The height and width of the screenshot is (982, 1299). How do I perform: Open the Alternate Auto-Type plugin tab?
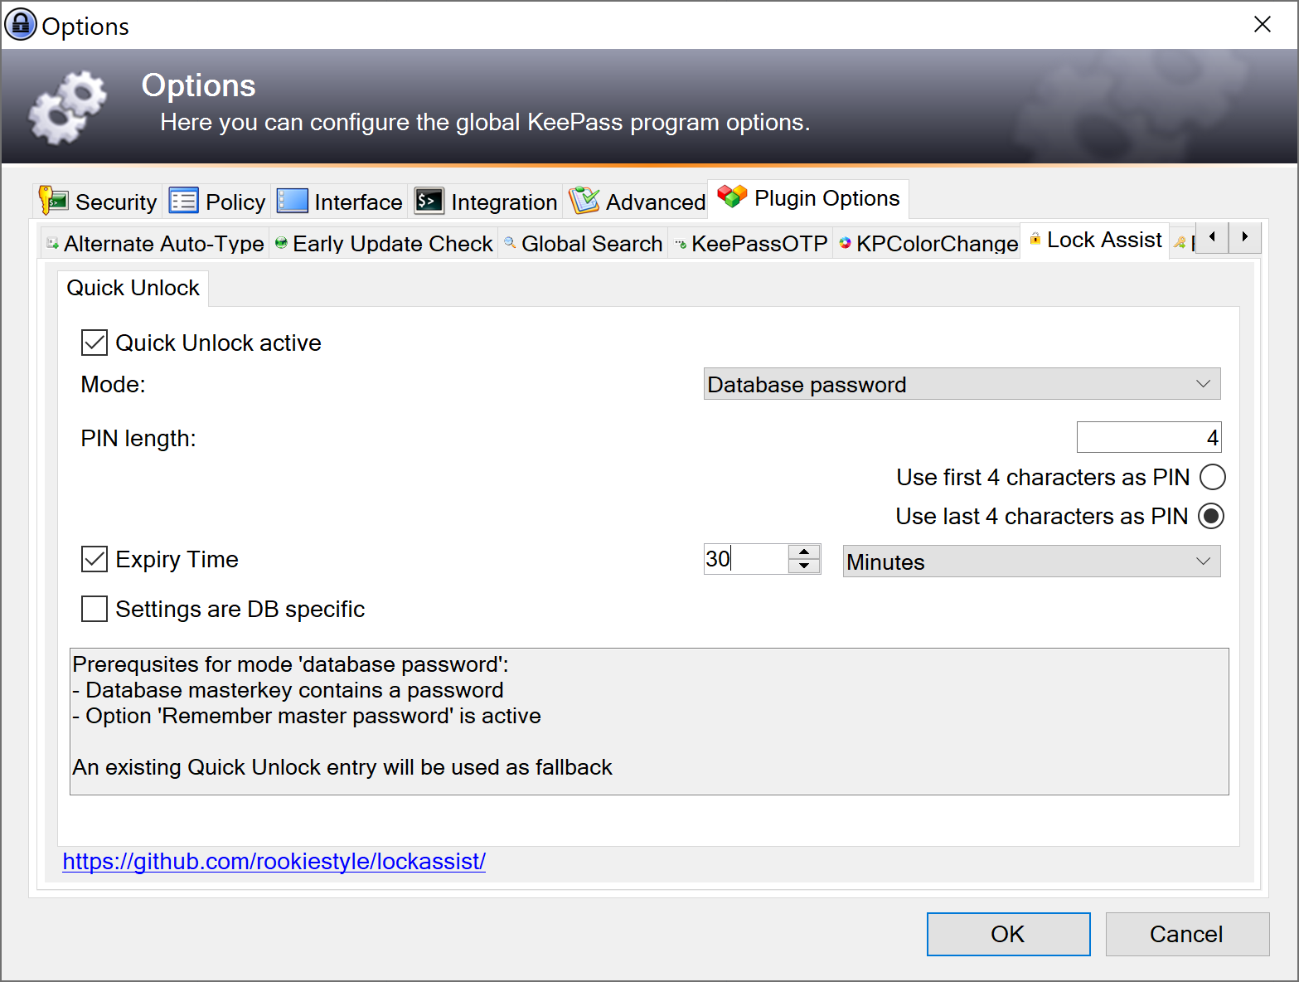click(155, 243)
